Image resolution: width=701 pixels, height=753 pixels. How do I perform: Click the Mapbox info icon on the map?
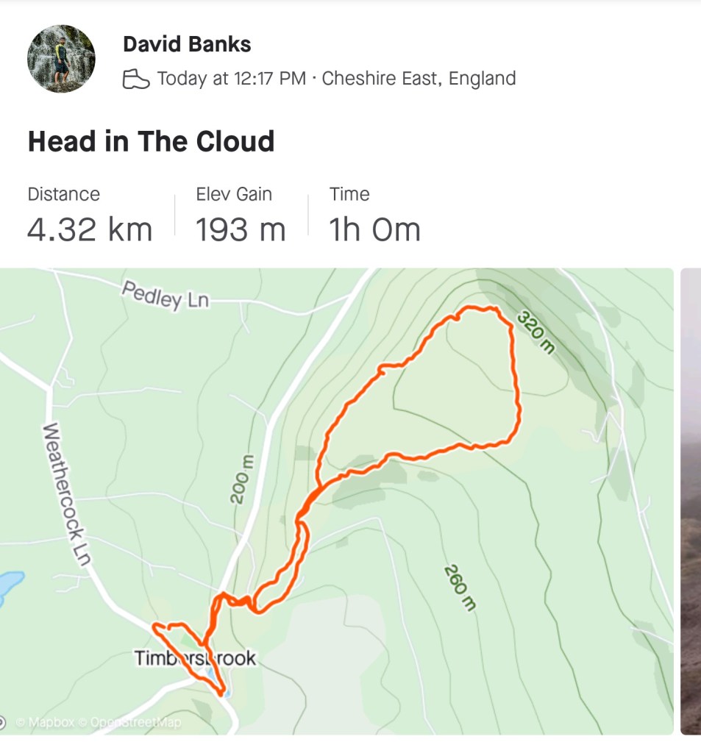(3, 722)
